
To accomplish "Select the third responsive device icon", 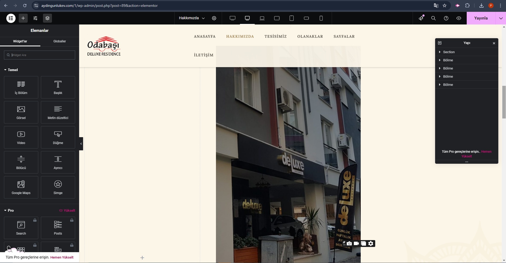I will [262, 18].
